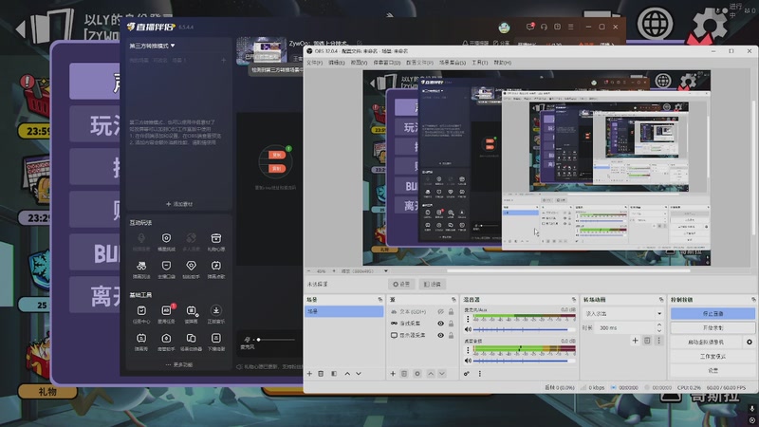Open transition three-dot menu beside trash
This screenshot has width=759, height=427.
658,341
